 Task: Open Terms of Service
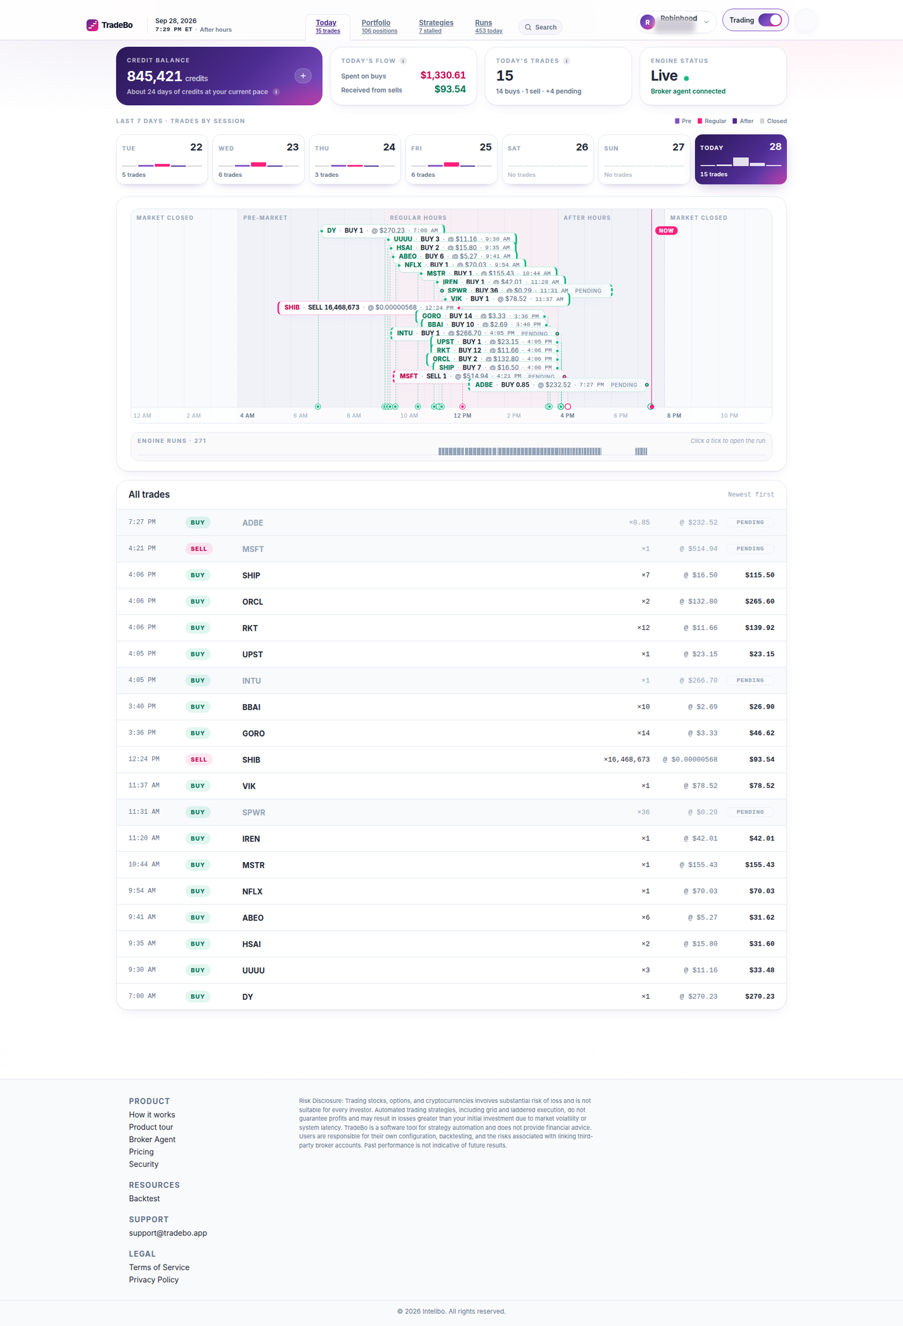pos(159,1267)
